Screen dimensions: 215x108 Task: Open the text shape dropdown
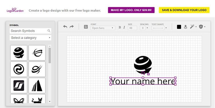point(159,28)
